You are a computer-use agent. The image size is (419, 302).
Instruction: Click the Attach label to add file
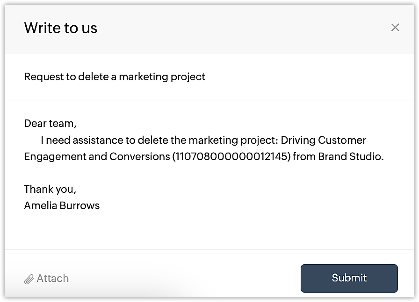click(x=53, y=278)
